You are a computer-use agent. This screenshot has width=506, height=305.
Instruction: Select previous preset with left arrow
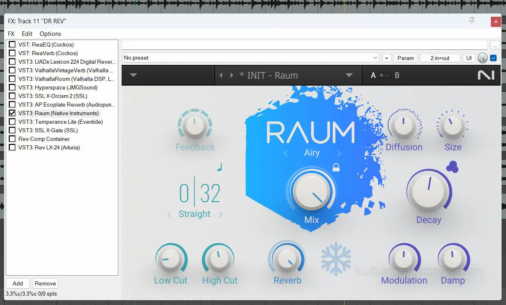point(221,76)
